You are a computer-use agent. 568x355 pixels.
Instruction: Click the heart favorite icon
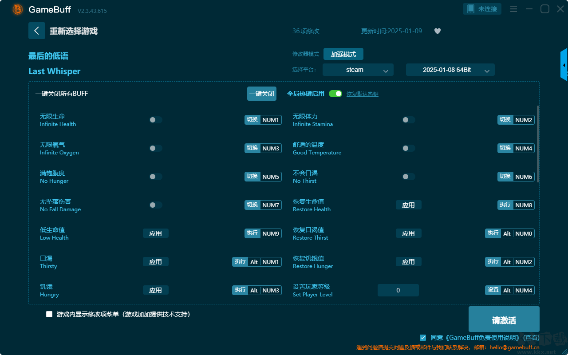[x=438, y=31]
